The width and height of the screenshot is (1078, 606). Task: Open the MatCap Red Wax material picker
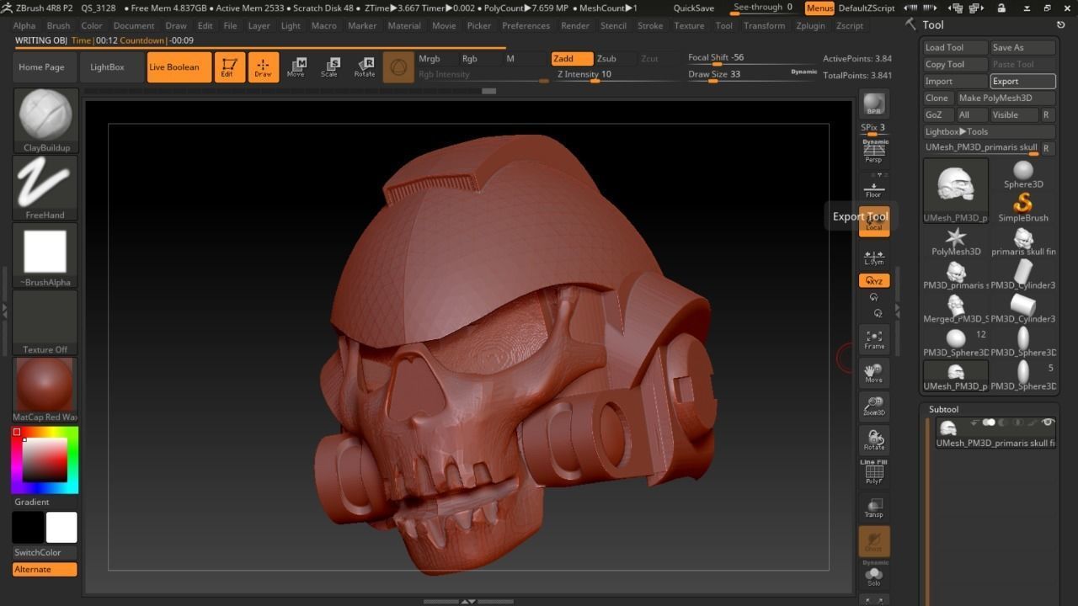pyautogui.click(x=45, y=390)
